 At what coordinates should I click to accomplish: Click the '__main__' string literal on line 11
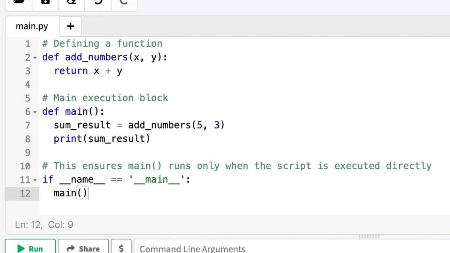pos(157,180)
